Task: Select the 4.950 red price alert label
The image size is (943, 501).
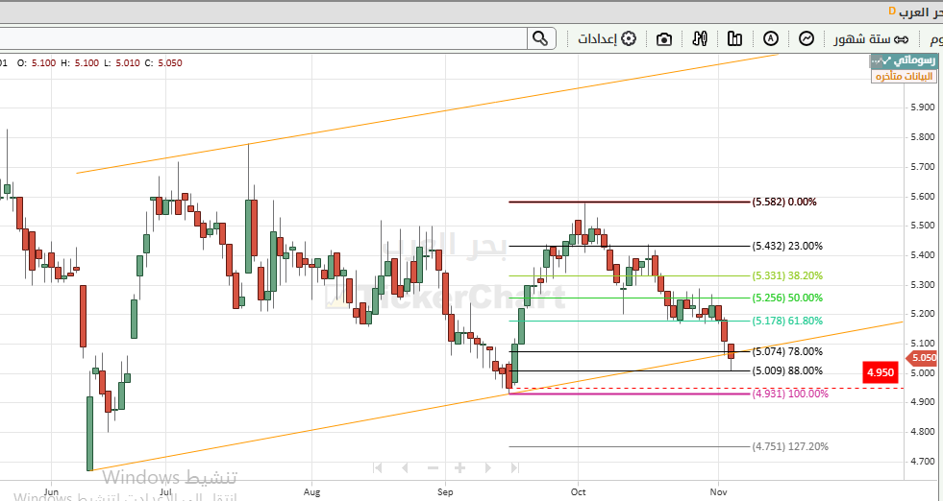Action: (881, 371)
